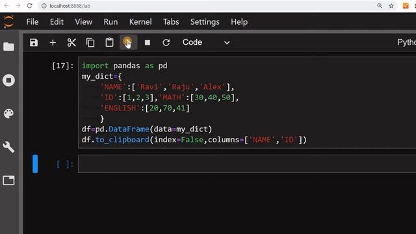Open the Kernel menu
This screenshot has height=234, width=416.
pyautogui.click(x=140, y=21)
